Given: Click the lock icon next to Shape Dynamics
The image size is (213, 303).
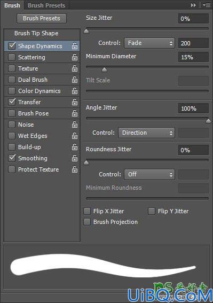Looking at the screenshot, I should [75, 46].
